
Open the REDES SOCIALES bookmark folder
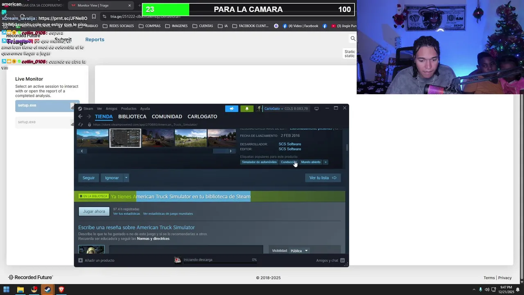[118, 26]
